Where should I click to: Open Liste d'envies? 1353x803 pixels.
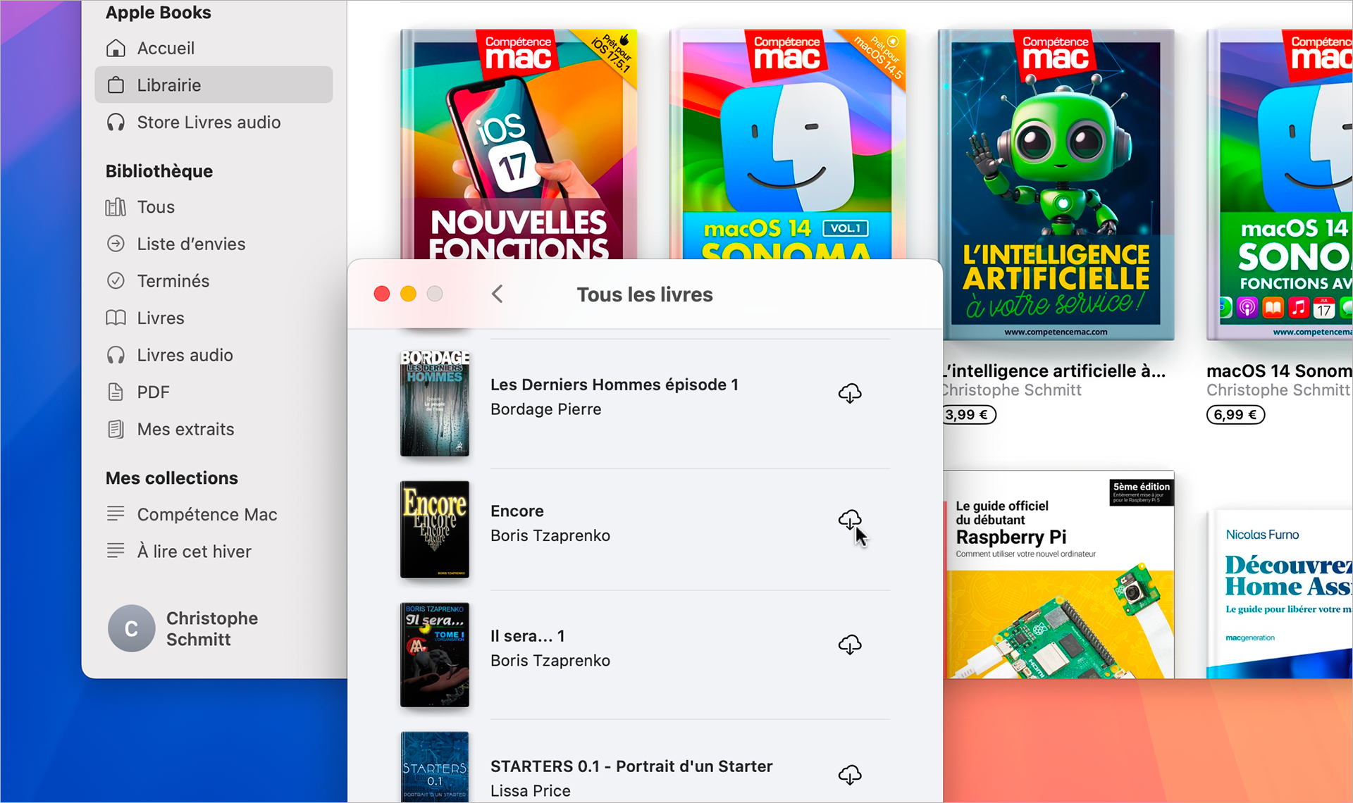(x=214, y=244)
